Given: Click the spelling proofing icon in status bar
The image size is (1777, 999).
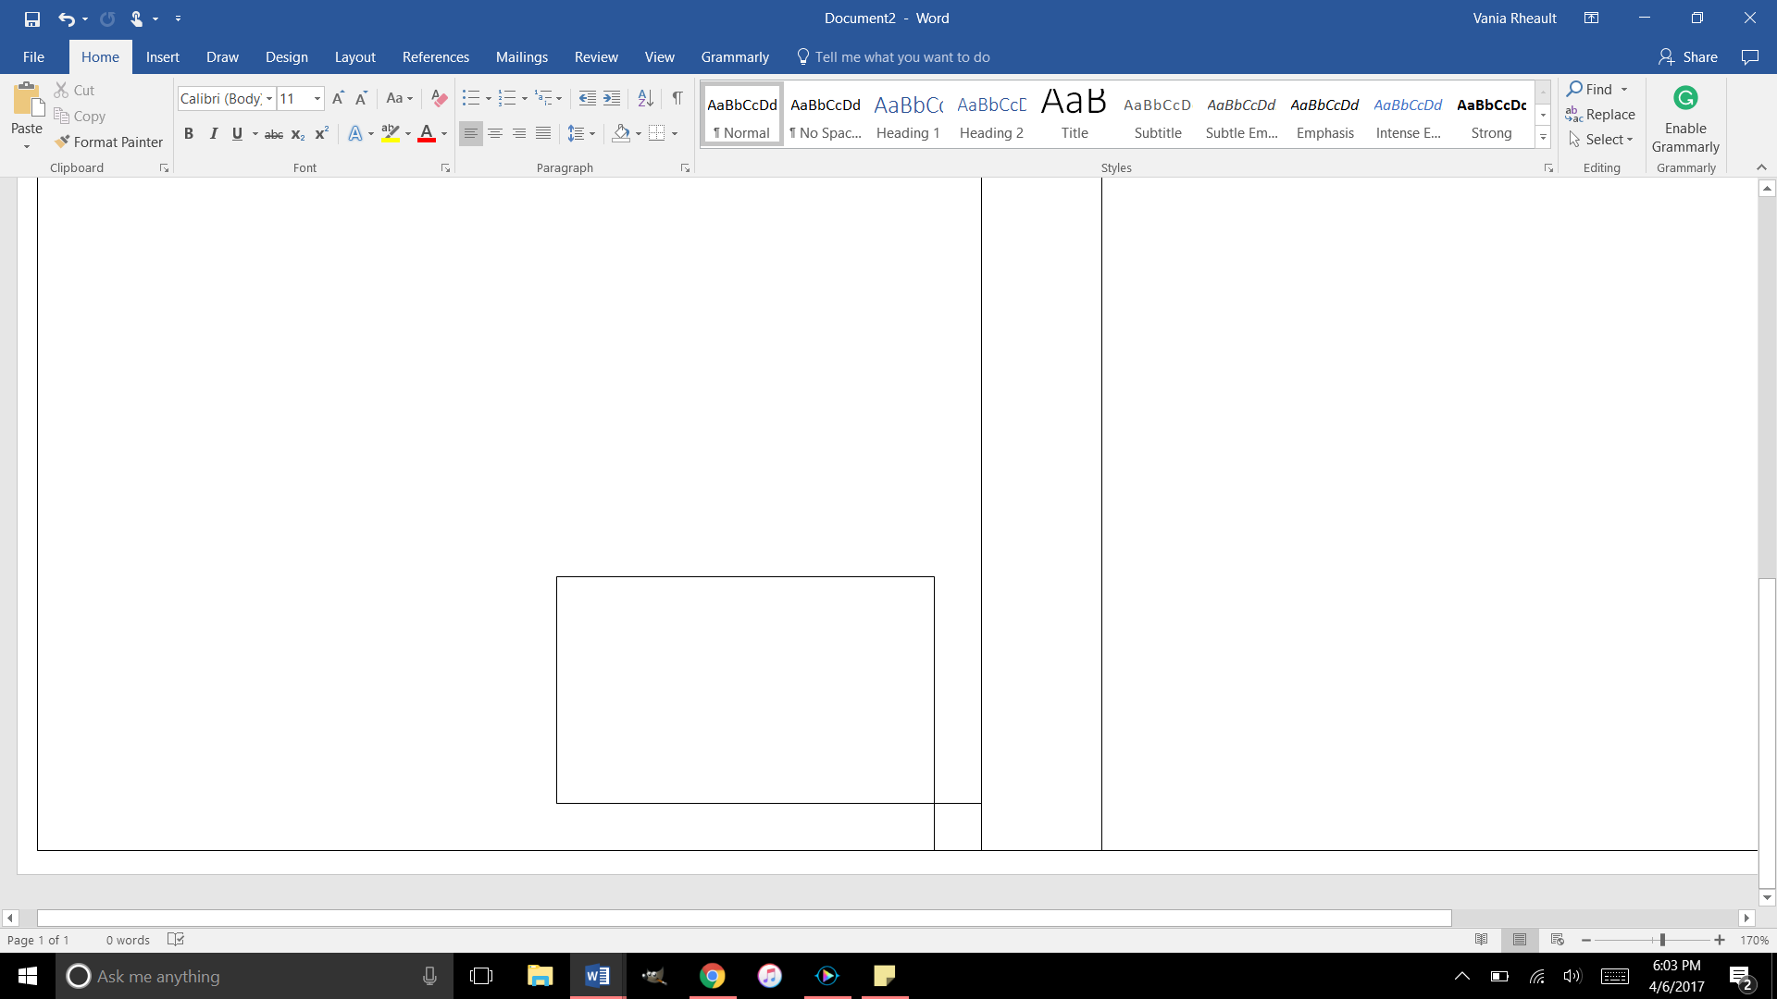Looking at the screenshot, I should 176,940.
